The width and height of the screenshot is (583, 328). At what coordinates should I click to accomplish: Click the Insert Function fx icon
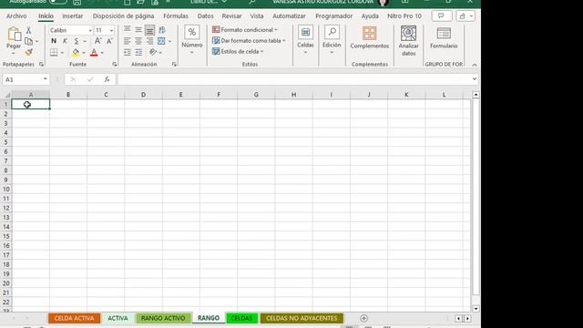(107, 79)
